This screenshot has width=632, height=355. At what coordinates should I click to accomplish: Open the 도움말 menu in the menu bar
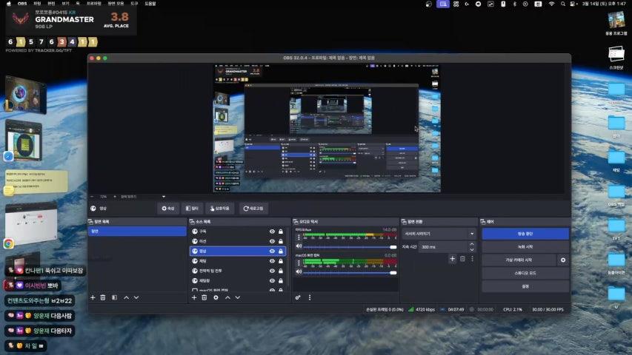coord(150,4)
